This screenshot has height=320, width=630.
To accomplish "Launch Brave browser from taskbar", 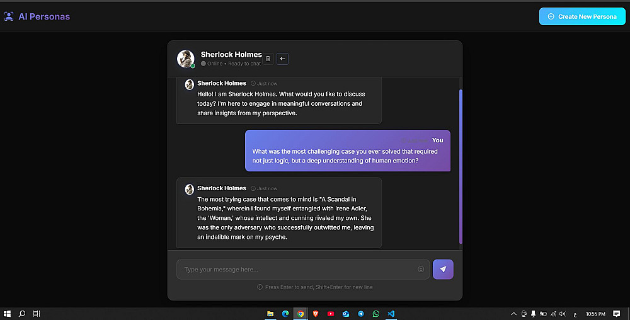I will [316, 314].
